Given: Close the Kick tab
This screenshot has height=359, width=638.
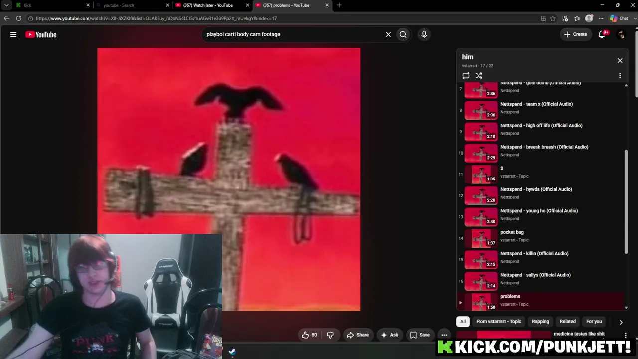Looking at the screenshot, I should point(88,5).
